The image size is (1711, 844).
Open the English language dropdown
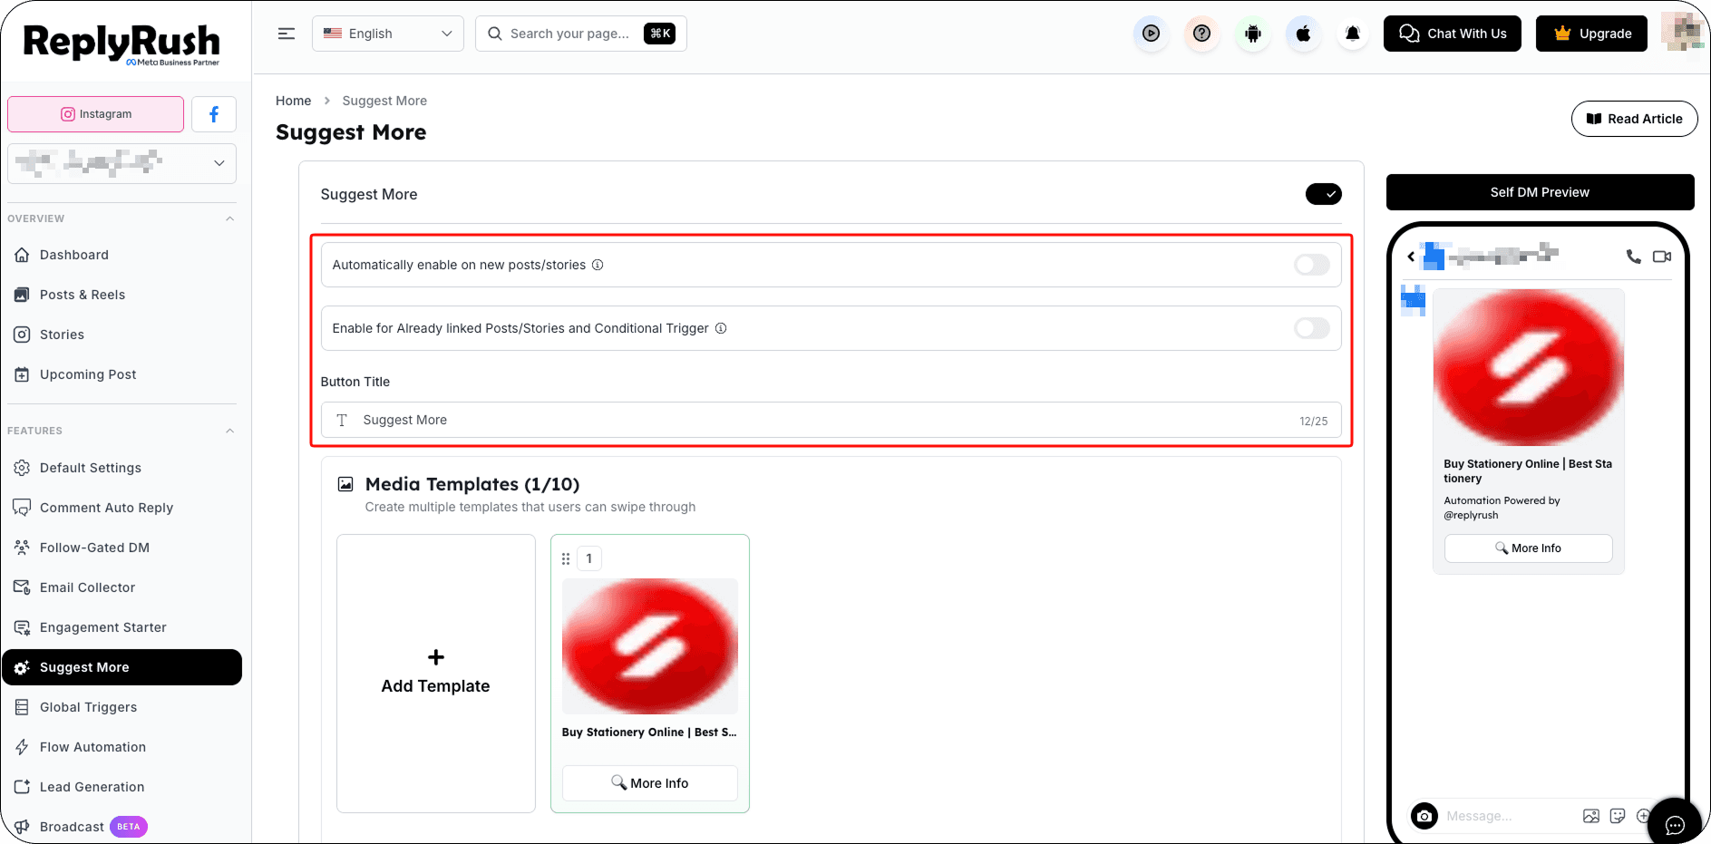click(388, 34)
